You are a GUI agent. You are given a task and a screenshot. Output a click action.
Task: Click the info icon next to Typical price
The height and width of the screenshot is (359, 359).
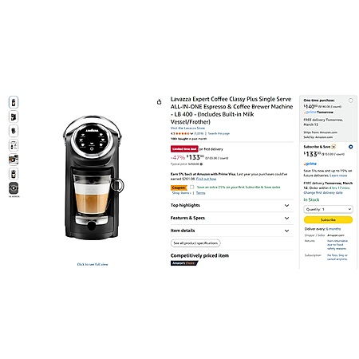click(x=201, y=164)
